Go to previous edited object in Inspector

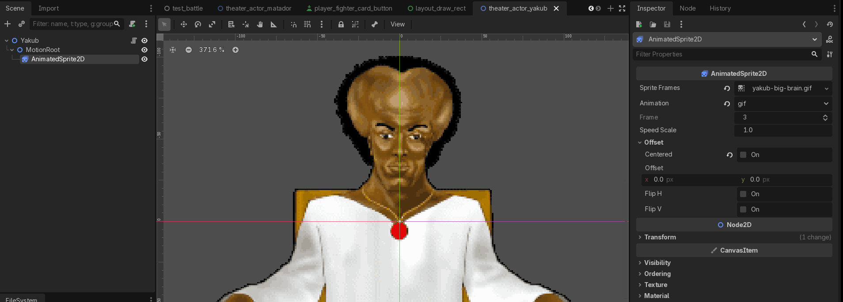(x=804, y=24)
